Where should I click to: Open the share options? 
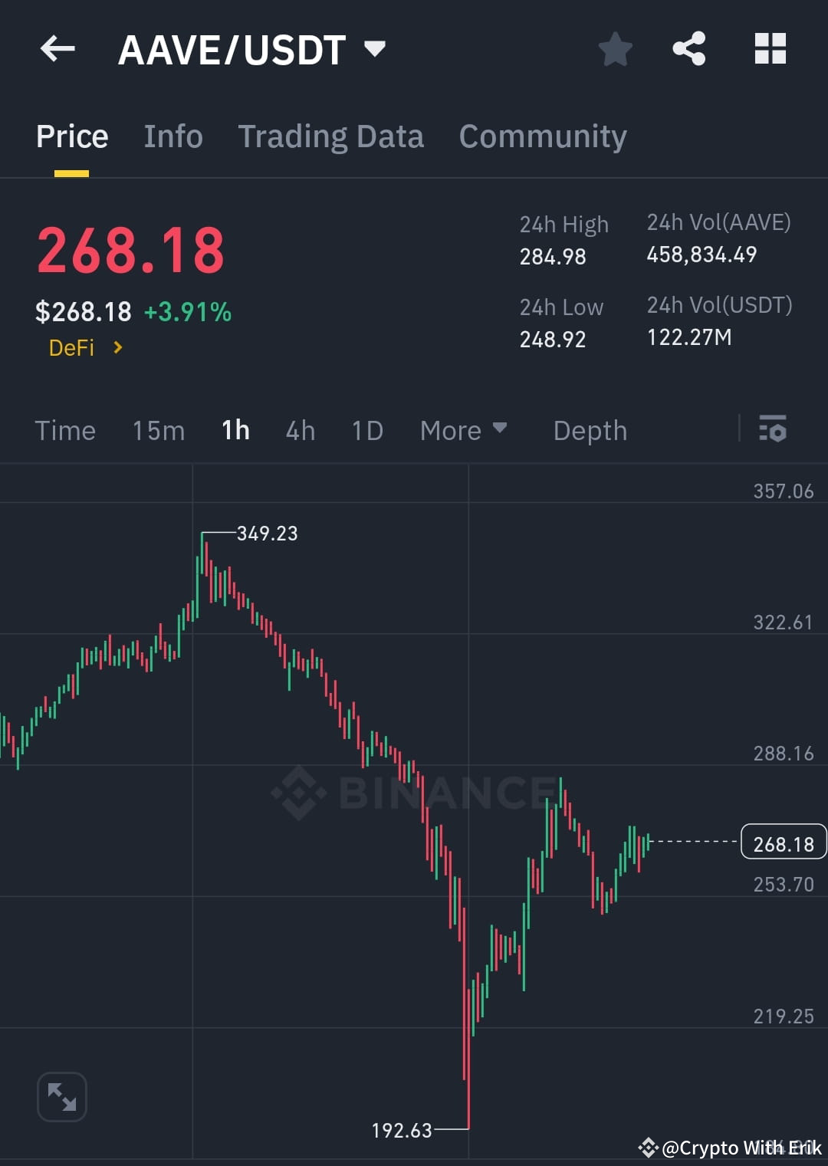(689, 48)
